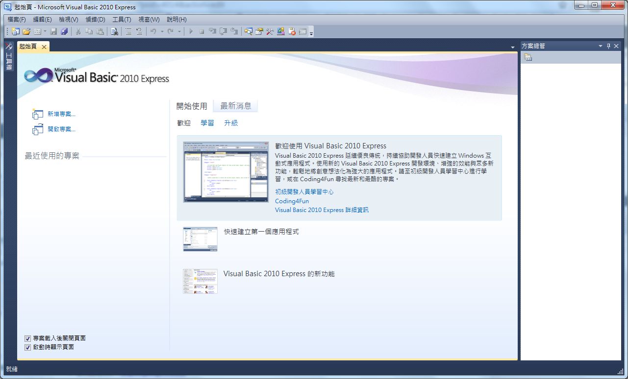The image size is (628, 379).
Task: Click the Step Into toolbar icon
Action: (212, 32)
